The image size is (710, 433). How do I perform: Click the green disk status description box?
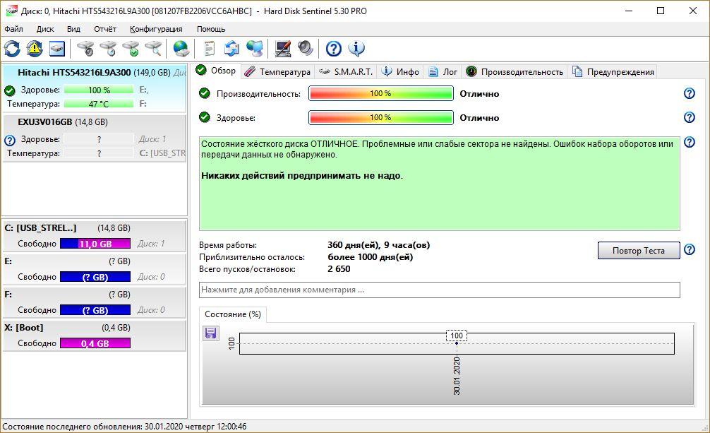pyautogui.click(x=439, y=183)
